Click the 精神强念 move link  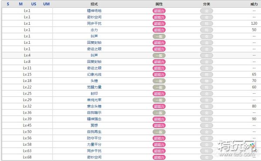pyautogui.click(x=94, y=119)
